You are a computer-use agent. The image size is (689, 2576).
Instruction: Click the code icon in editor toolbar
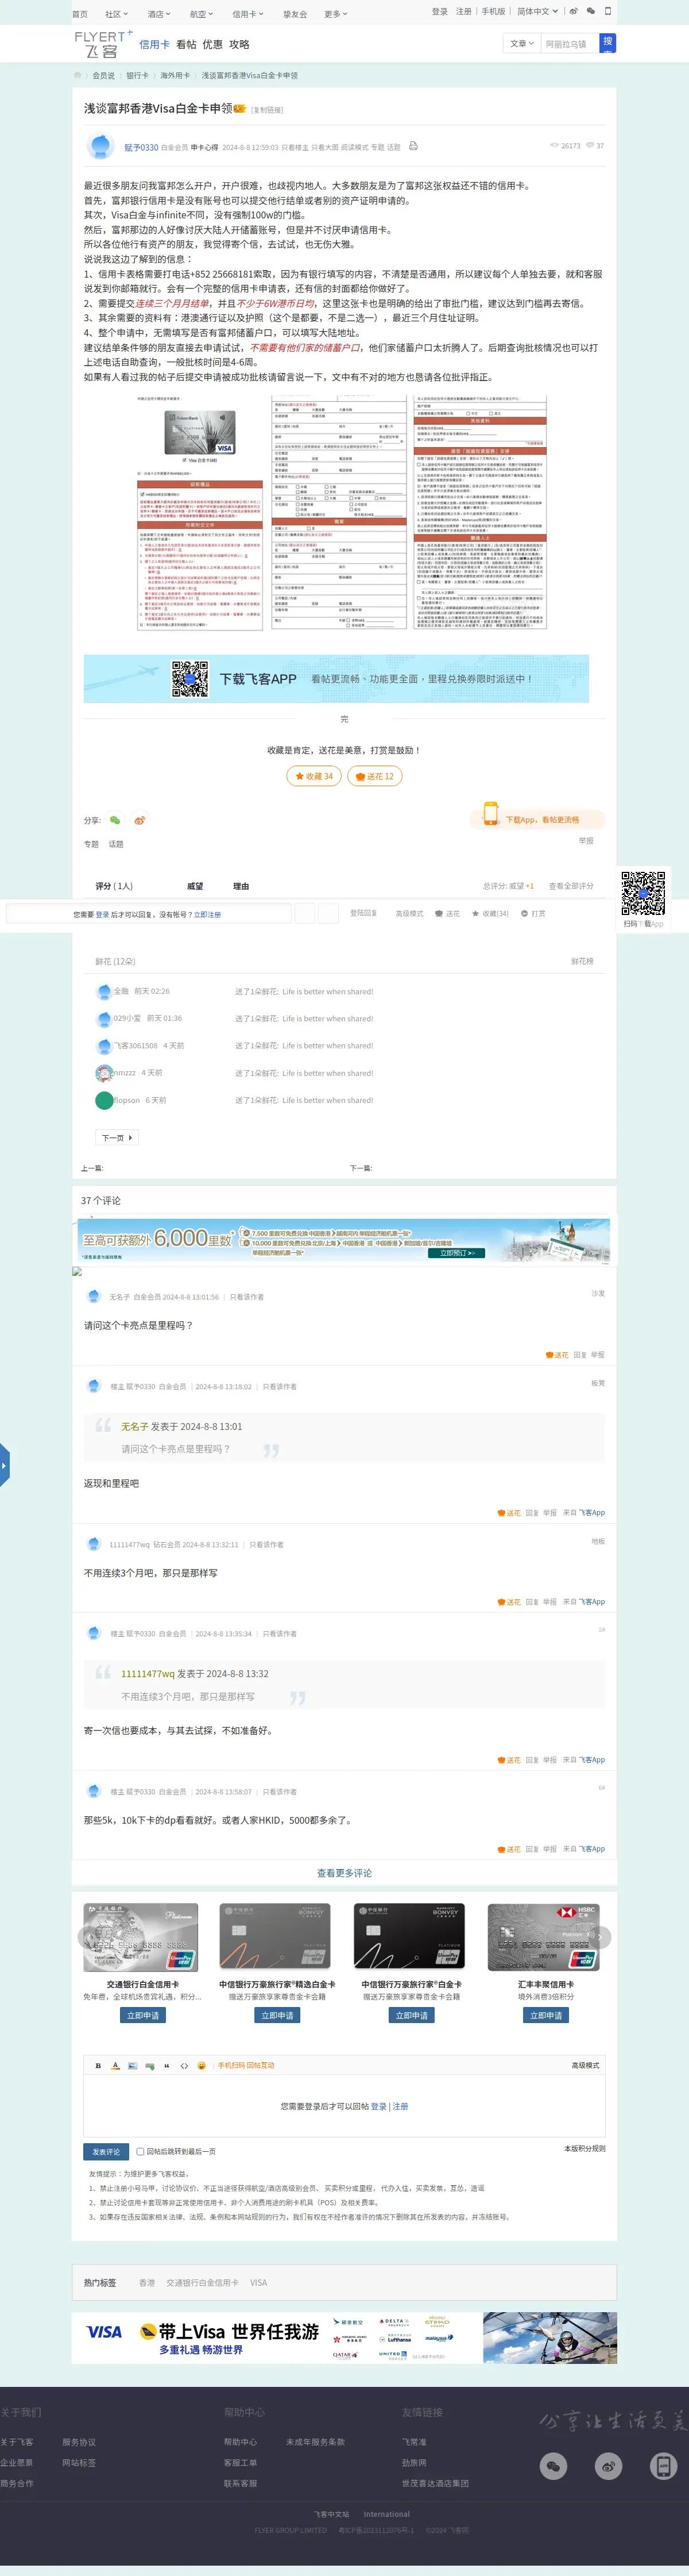coord(184,2065)
